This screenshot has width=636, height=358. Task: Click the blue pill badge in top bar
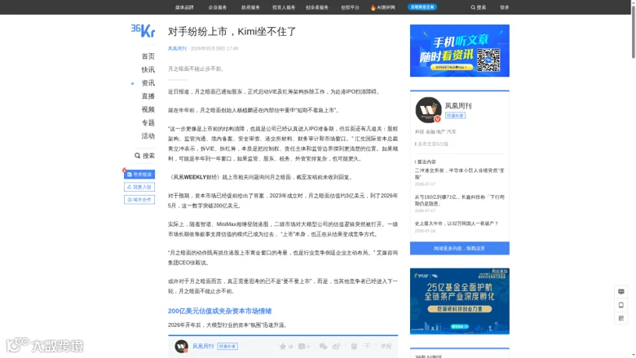(x=422, y=7)
